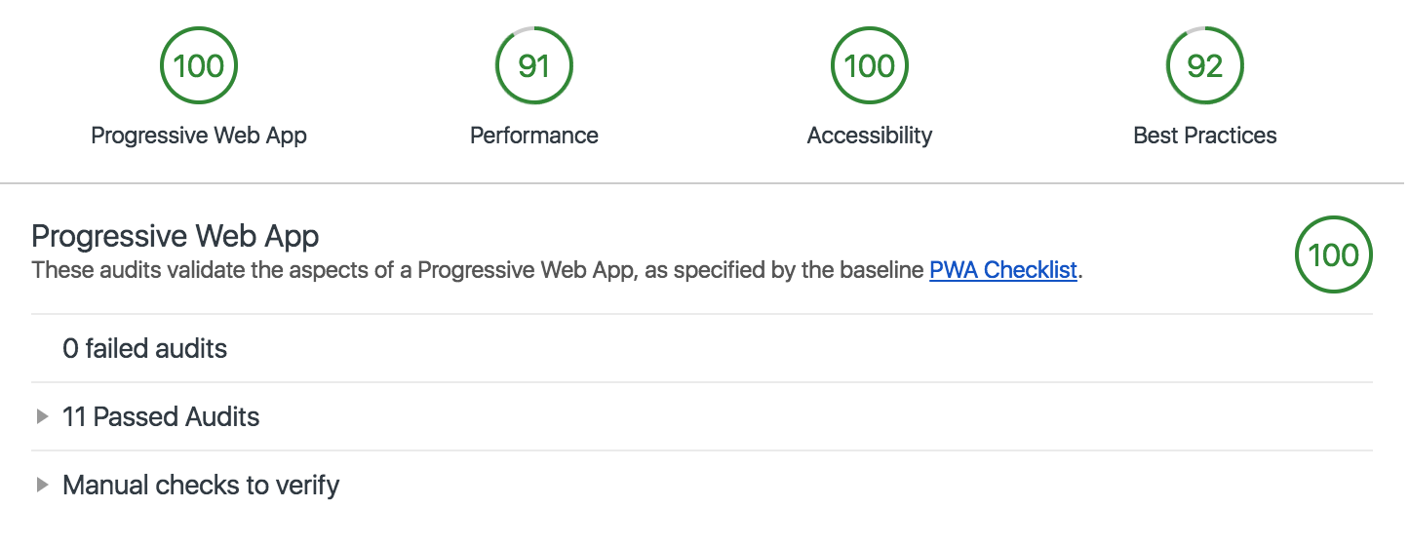This screenshot has height=547, width=1409.
Task: Click the 'Manual checks to verify' label
Action: [x=201, y=485]
